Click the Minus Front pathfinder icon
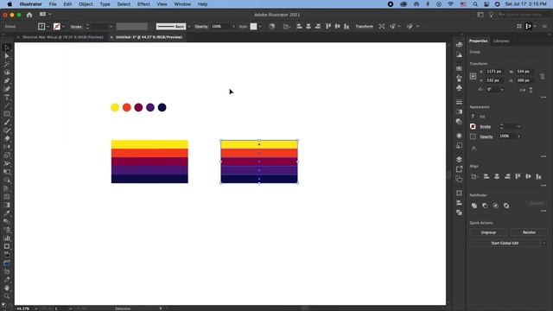553x311 pixels. [485, 206]
